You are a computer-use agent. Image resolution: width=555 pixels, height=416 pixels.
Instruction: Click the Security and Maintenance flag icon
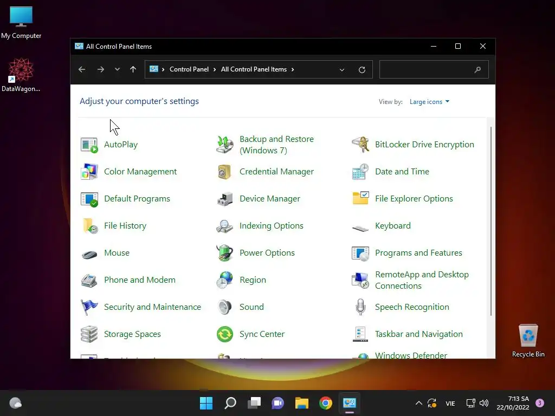89,307
